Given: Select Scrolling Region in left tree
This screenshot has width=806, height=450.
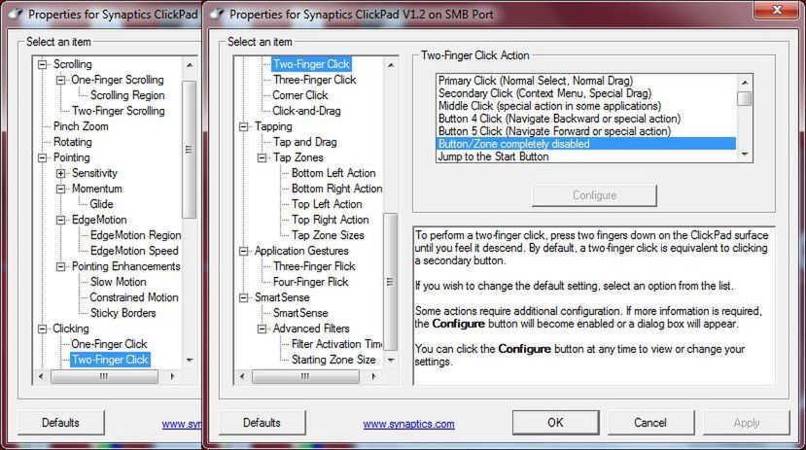Looking at the screenshot, I should pyautogui.click(x=127, y=95).
